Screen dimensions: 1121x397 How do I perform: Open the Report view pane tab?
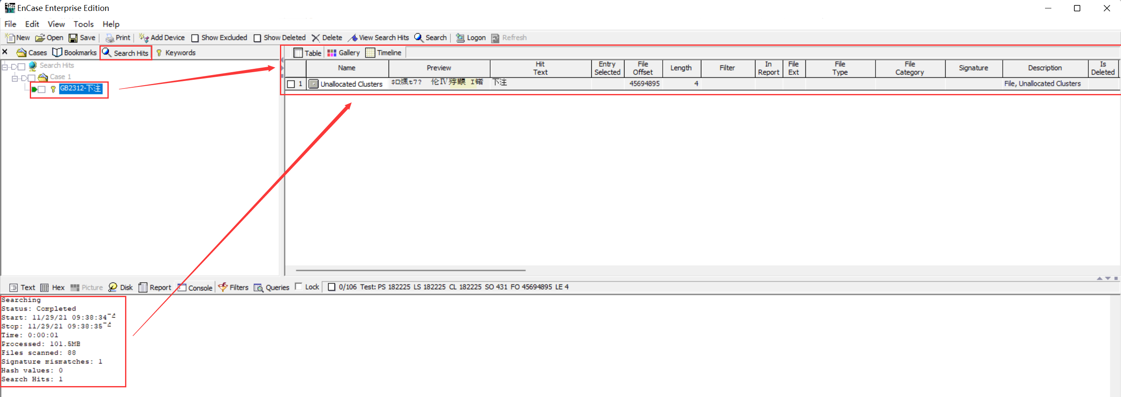coord(154,287)
